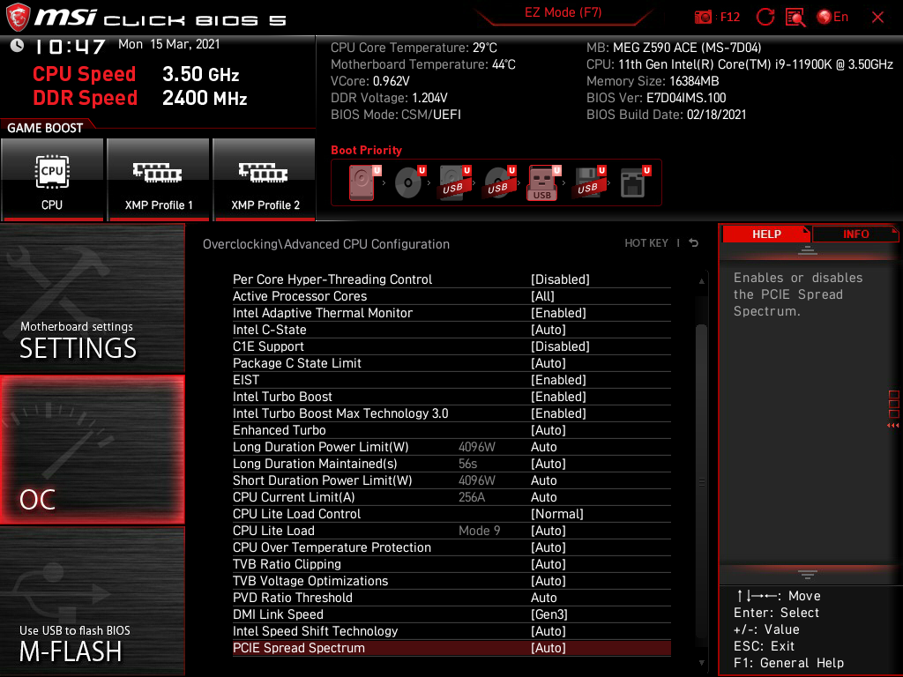This screenshot has height=677, width=903.
Task: Open the HELP tab
Action: 766,234
